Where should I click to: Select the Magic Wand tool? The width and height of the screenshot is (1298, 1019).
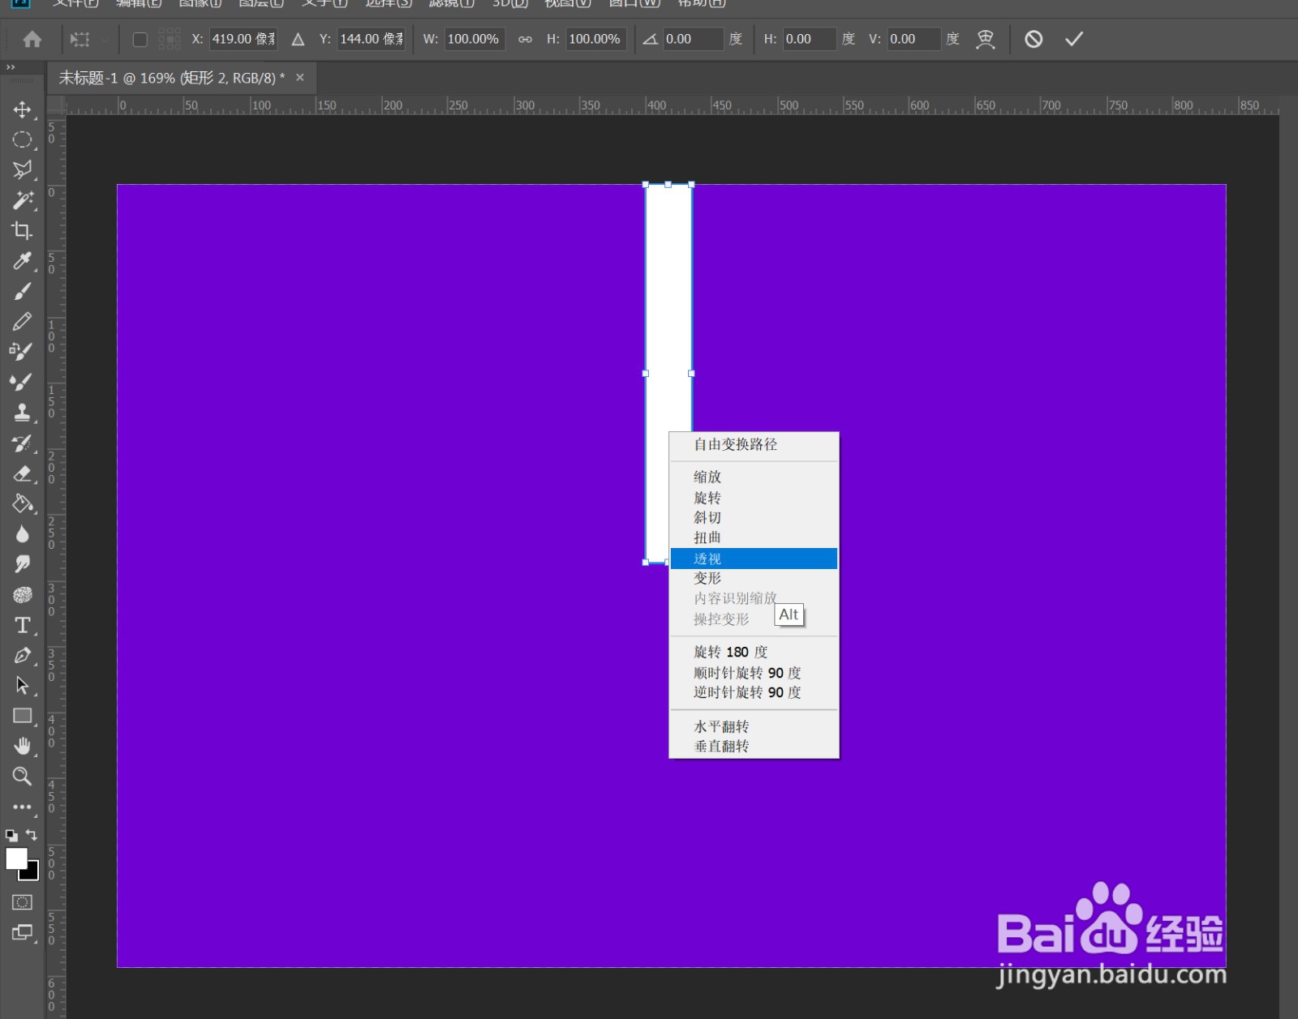coord(22,200)
